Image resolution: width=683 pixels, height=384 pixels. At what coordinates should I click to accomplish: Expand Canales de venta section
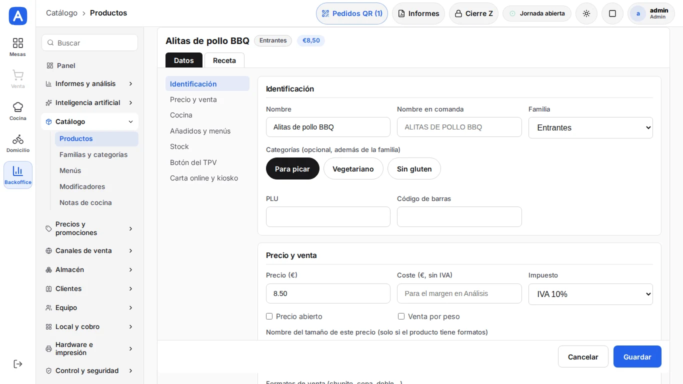[89, 250]
